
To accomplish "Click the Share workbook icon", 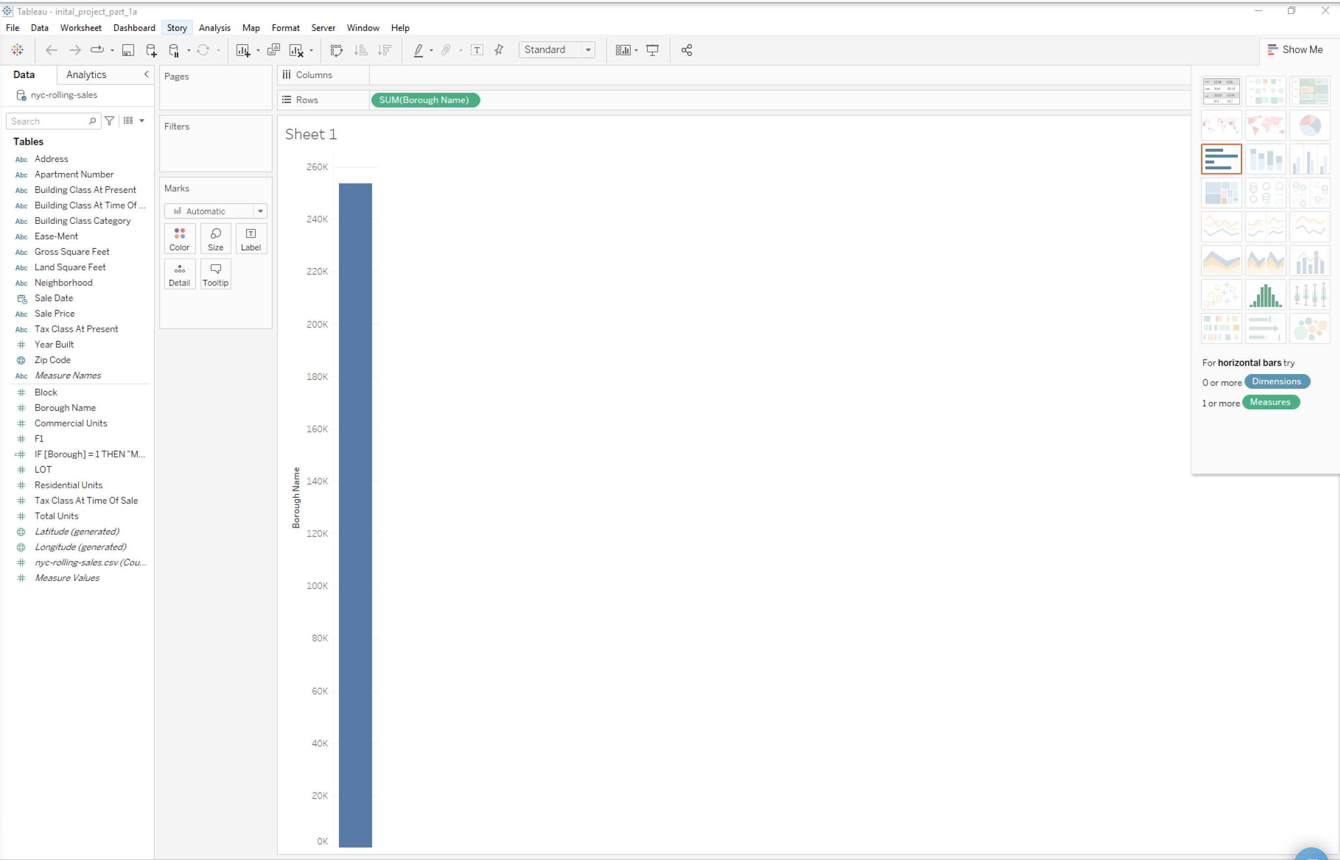I will coord(686,50).
